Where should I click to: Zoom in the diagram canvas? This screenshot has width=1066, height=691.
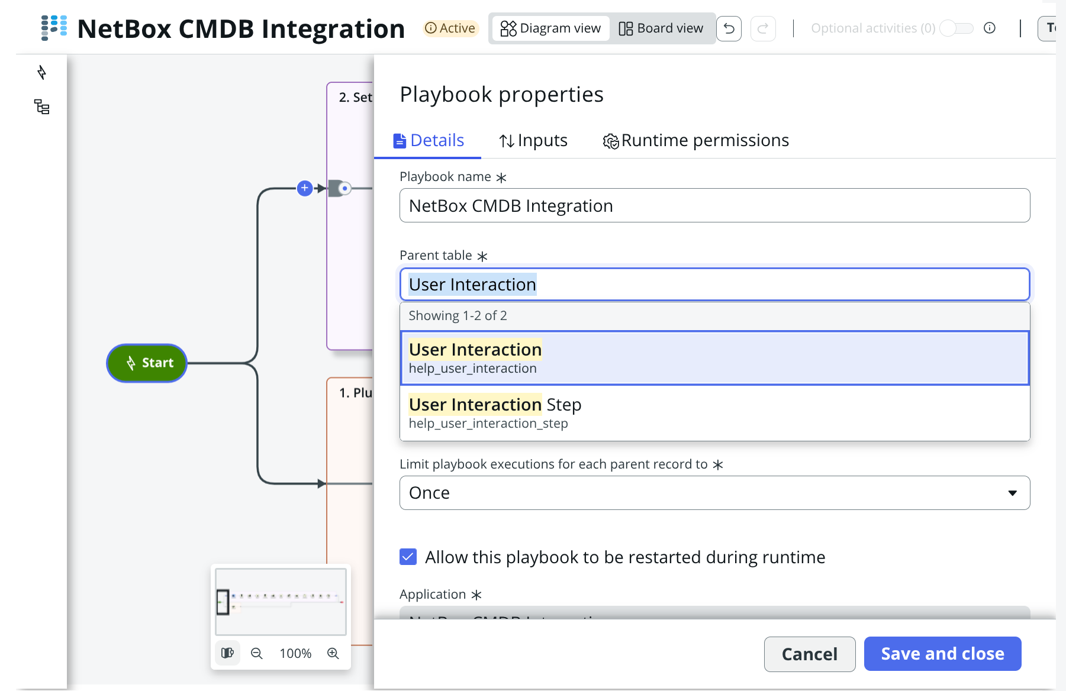click(x=333, y=653)
